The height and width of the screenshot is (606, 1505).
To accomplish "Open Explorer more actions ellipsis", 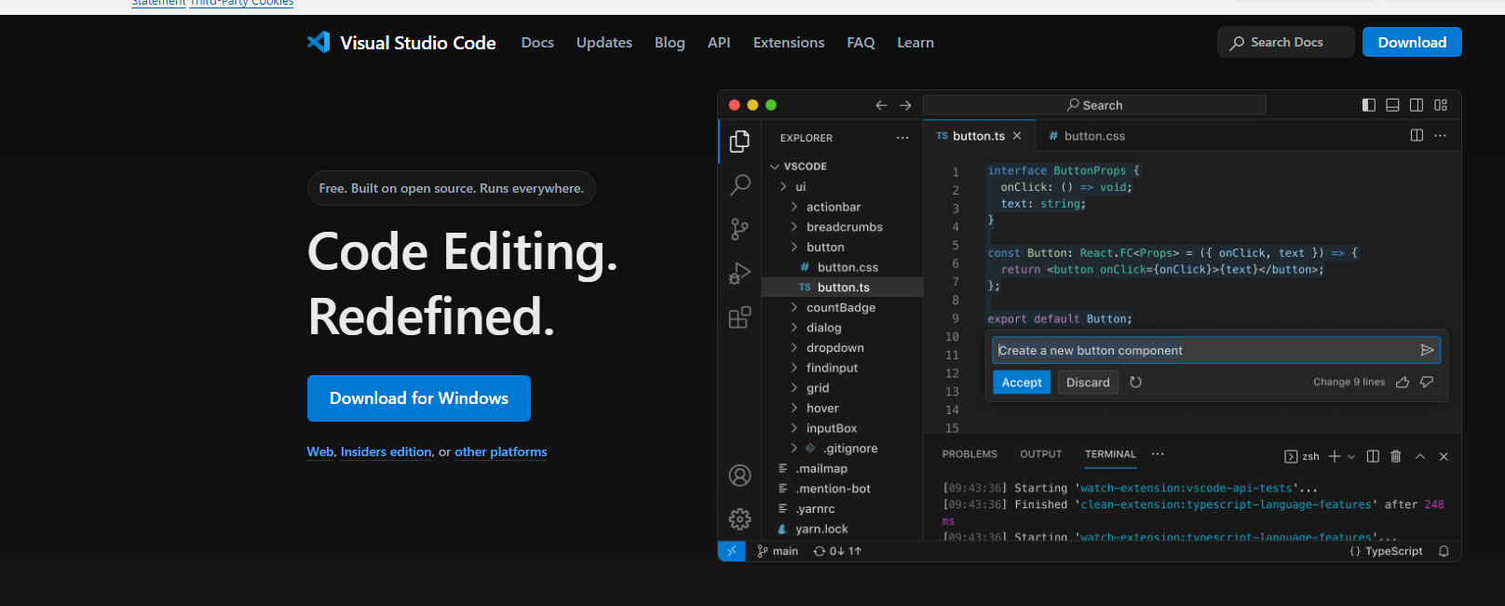I will click(902, 138).
